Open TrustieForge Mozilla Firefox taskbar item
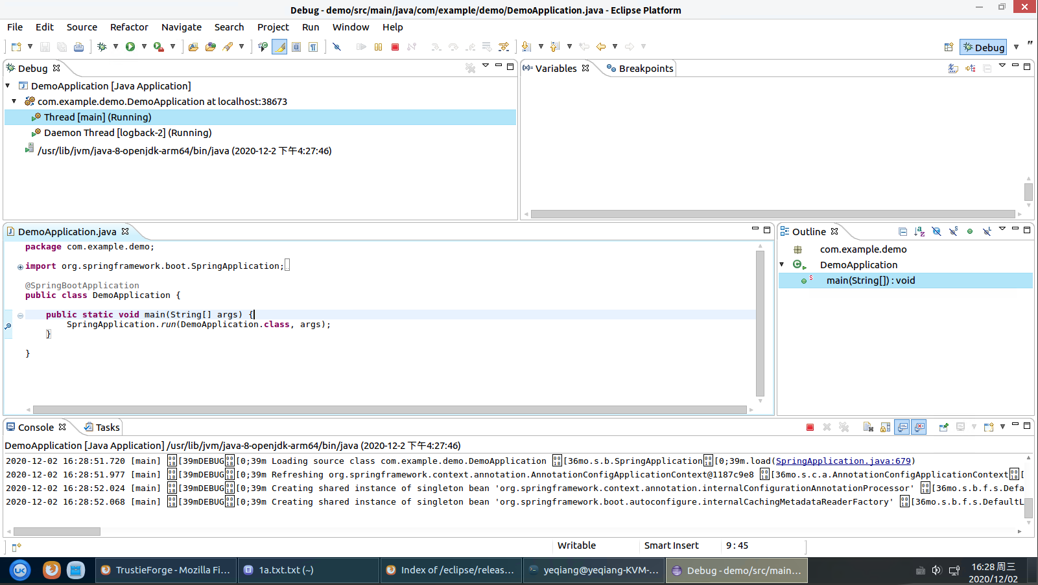This screenshot has width=1038, height=585. [166, 570]
